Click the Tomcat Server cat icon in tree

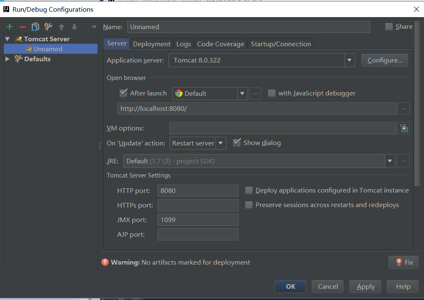[x=19, y=39]
